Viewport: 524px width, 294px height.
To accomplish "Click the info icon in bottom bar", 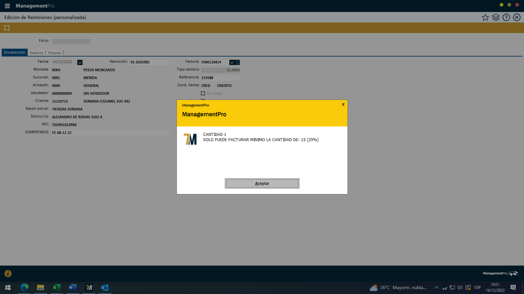I will pyautogui.click(x=8, y=274).
